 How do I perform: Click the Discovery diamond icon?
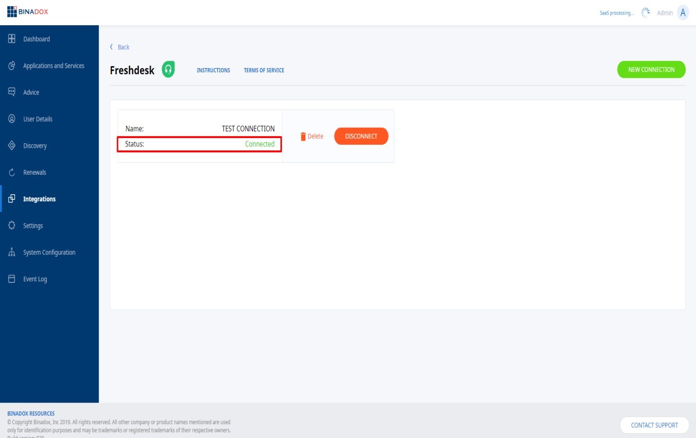coord(11,146)
